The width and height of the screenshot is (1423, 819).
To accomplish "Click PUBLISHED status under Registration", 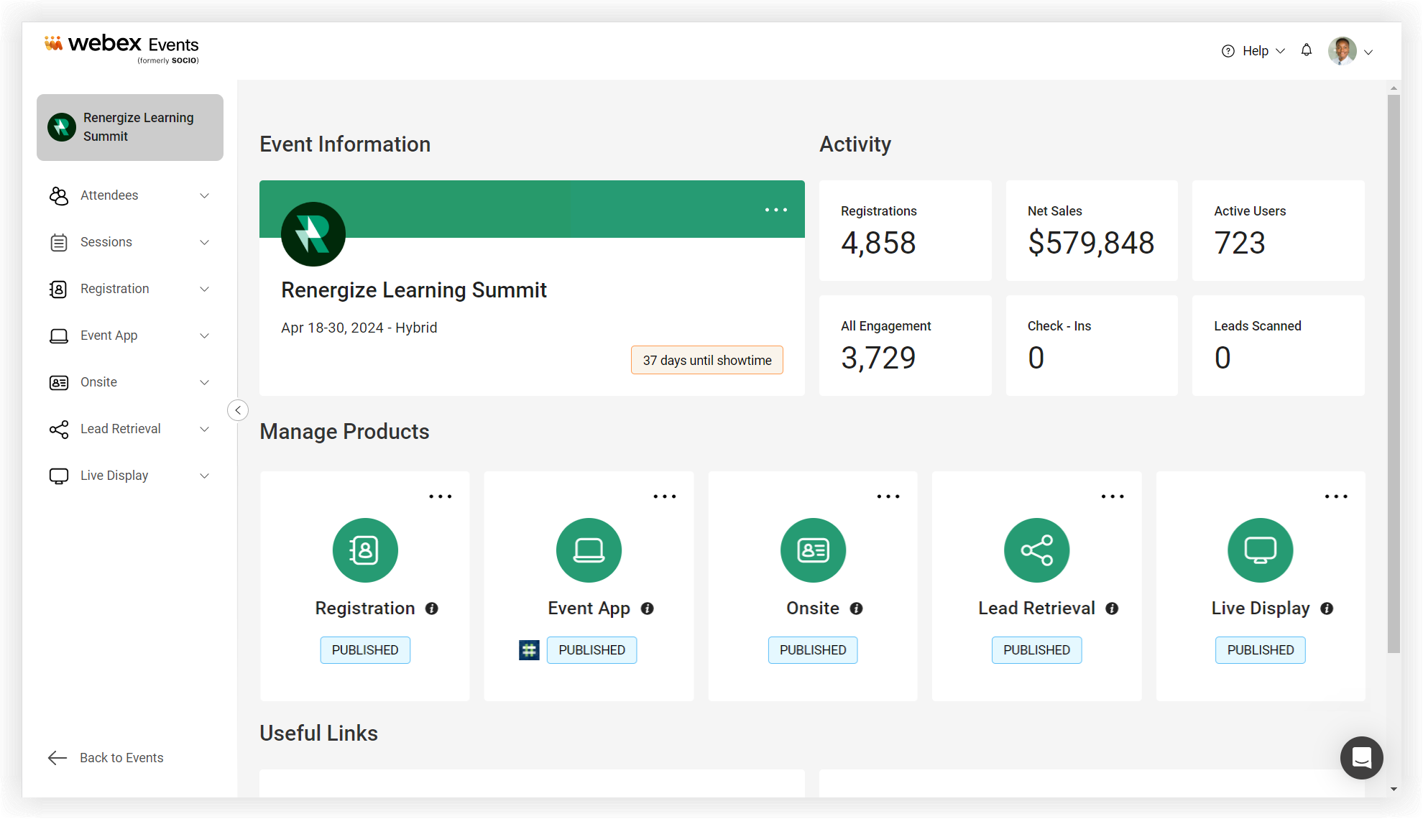I will (365, 650).
